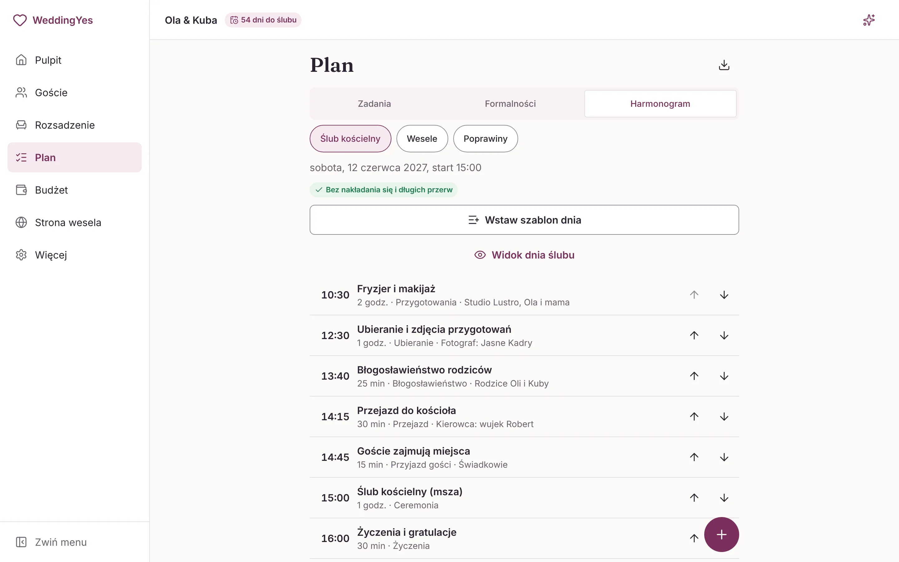Click the Ola & Kuba couple name
The width and height of the screenshot is (899, 562).
[191, 20]
